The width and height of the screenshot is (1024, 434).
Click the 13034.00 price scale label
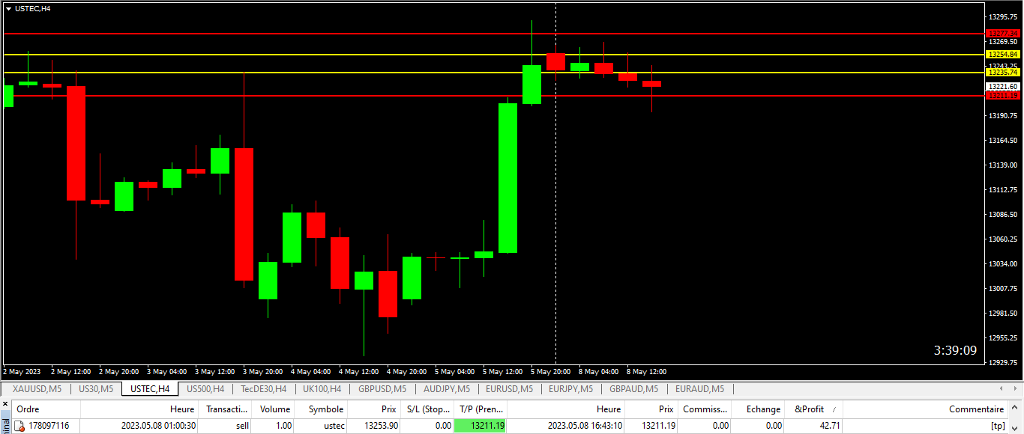pos(1003,264)
